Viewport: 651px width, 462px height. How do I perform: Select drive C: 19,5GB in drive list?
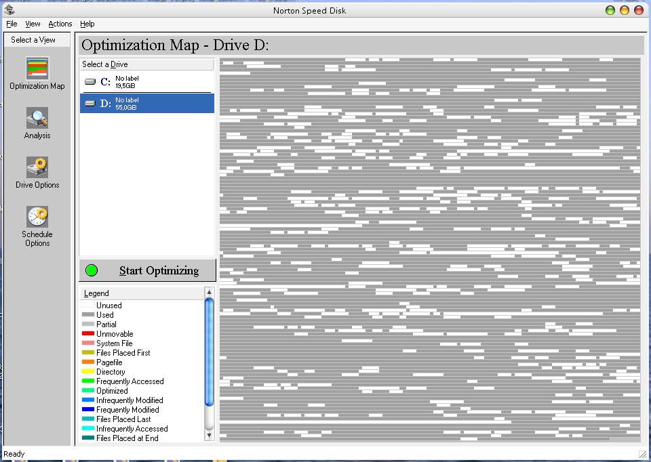pos(147,82)
